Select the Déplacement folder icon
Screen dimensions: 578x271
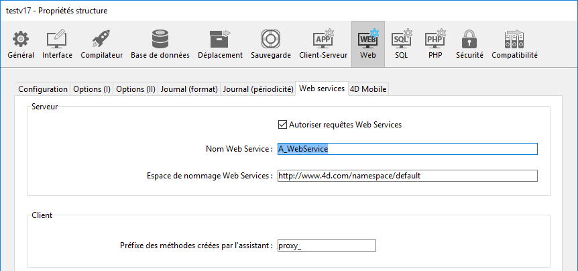tap(220, 40)
